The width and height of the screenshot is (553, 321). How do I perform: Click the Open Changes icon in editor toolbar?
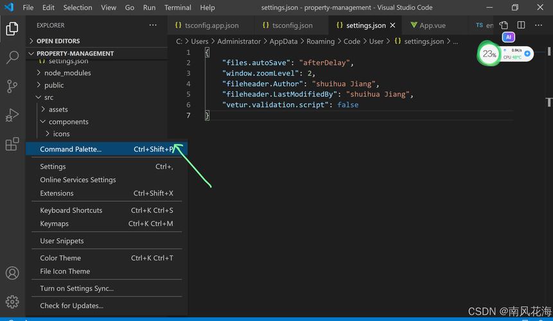point(504,25)
